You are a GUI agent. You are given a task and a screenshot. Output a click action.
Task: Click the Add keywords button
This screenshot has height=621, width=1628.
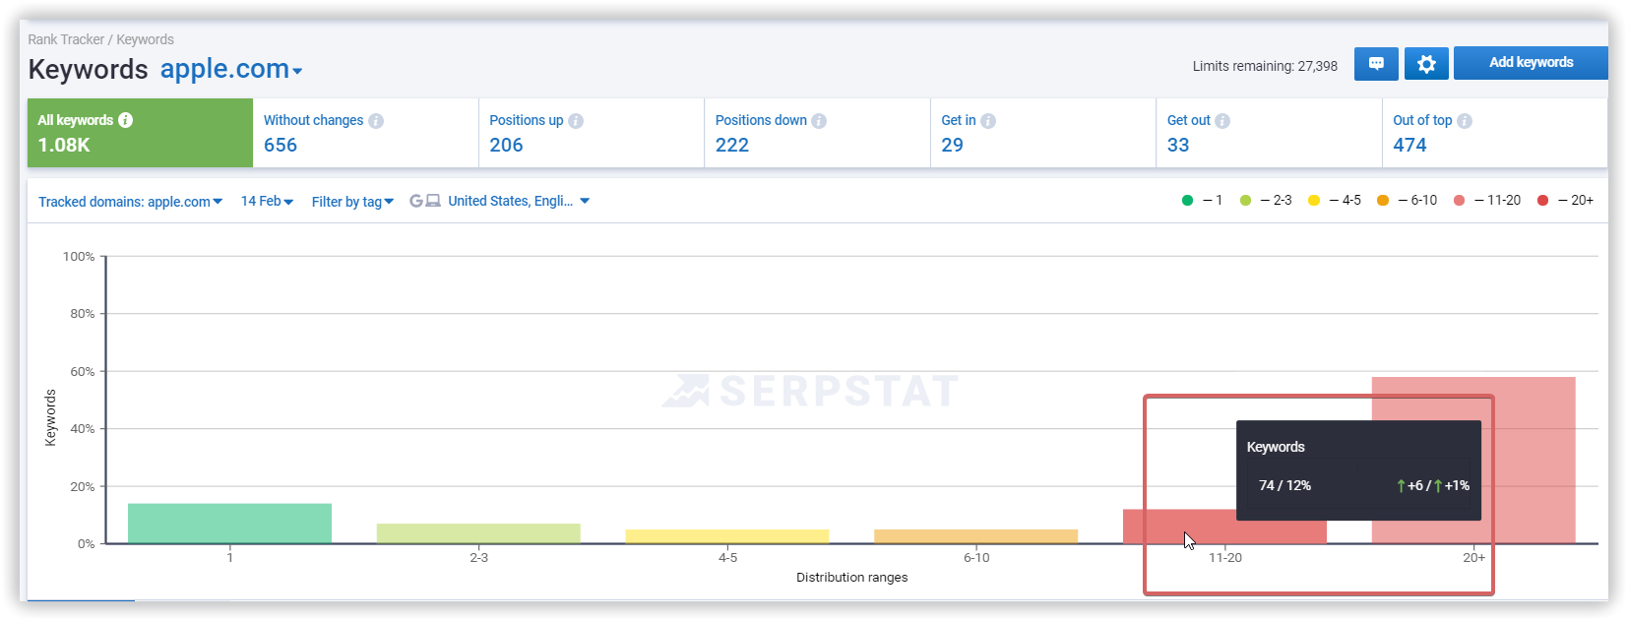click(1531, 63)
